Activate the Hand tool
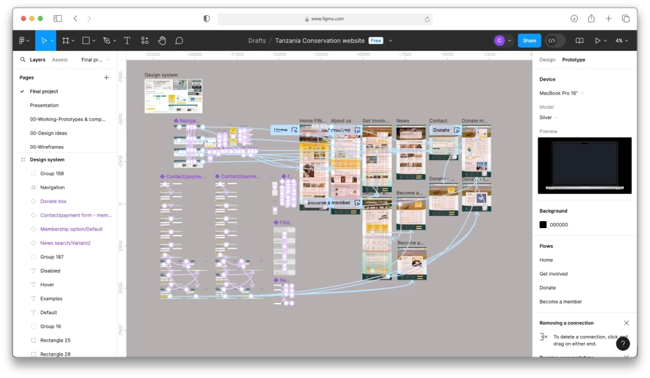 click(x=162, y=41)
